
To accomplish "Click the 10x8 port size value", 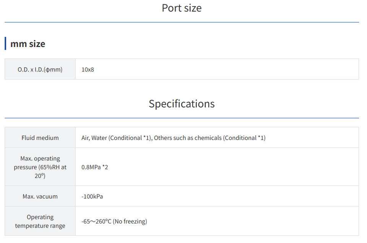I will 88,70.
